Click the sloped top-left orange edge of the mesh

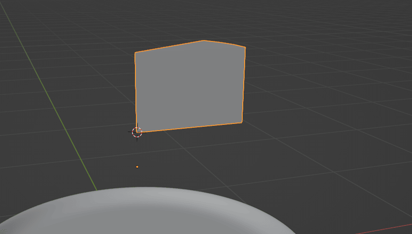pos(169,47)
